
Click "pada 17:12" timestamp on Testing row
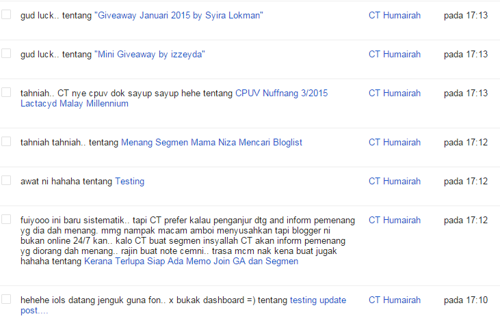(466, 181)
